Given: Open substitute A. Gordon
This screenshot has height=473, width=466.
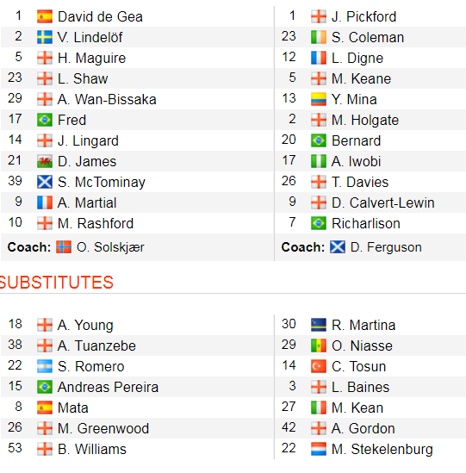Looking at the screenshot, I should tap(363, 428).
